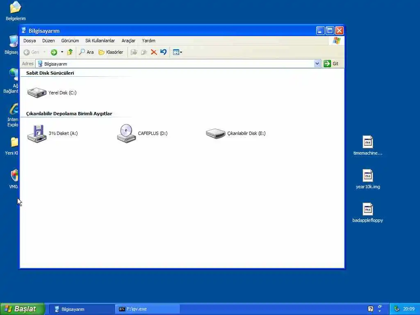This screenshot has width=420, height=315.
Task: Click the Git go button
Action: [x=331, y=64]
